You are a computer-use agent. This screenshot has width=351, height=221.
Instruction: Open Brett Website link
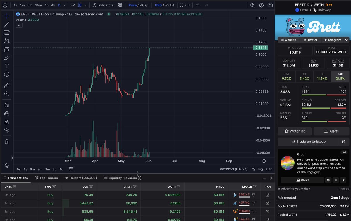coord(288,40)
